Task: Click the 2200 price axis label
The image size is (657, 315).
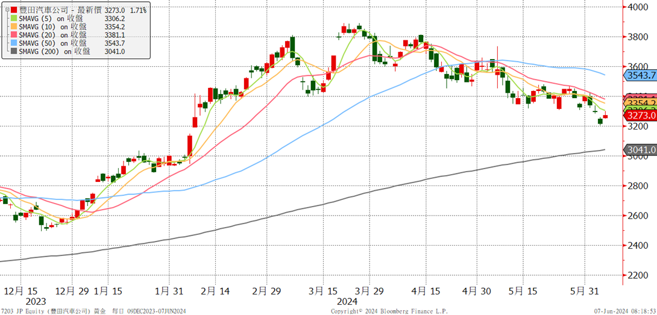Action: pyautogui.click(x=638, y=275)
